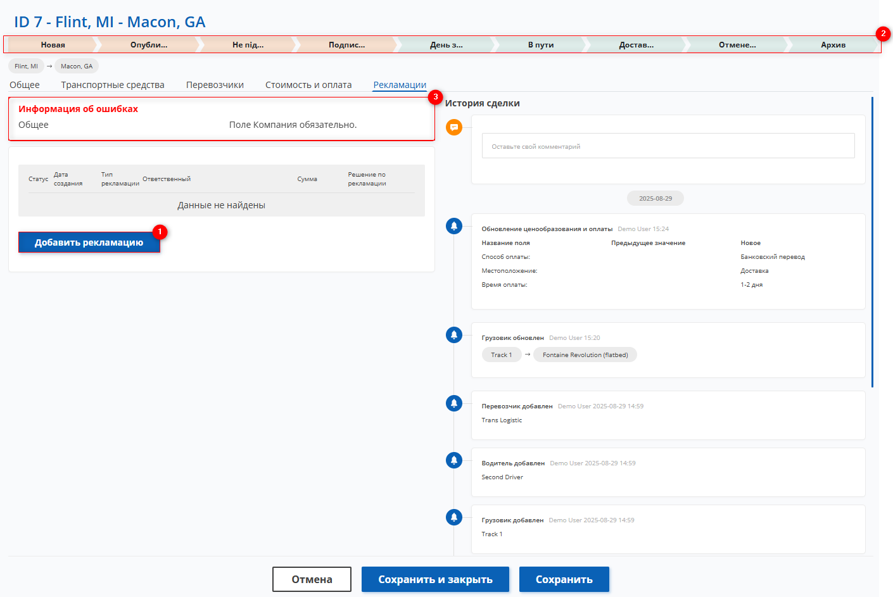The width and height of the screenshot is (893, 597).
Task: Go to 'Стоимость и оплата' tab
Action: (308, 85)
